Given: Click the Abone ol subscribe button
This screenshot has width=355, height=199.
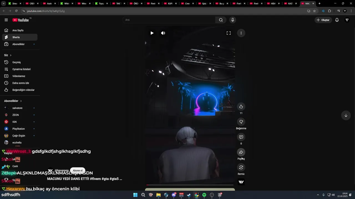Looking at the screenshot, I should pos(78,171).
